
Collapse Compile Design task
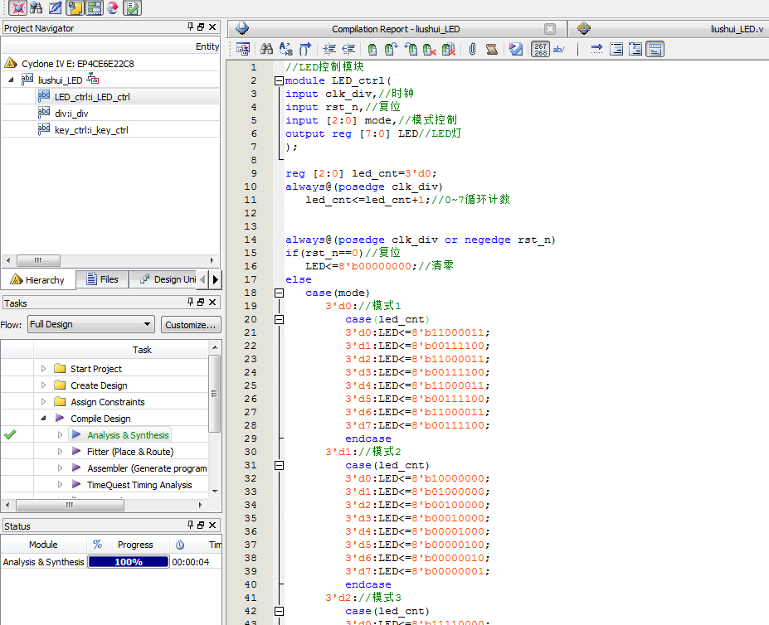pyautogui.click(x=43, y=418)
